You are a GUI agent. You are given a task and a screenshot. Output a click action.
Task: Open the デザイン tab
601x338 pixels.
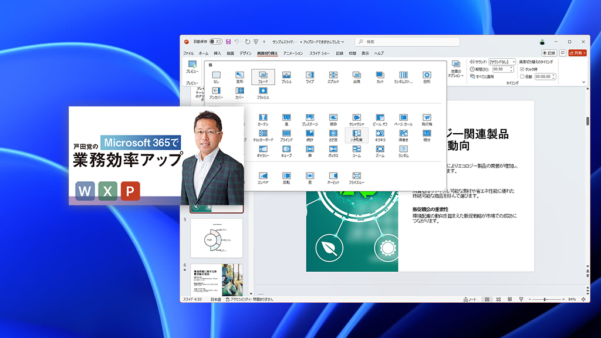click(245, 53)
